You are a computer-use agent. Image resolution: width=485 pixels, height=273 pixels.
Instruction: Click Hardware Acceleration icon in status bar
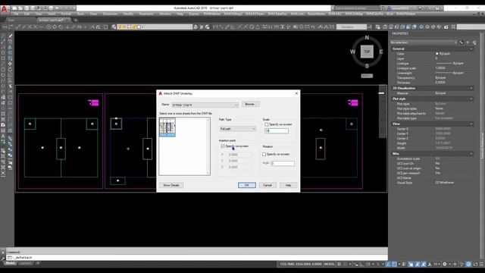tap(468, 264)
